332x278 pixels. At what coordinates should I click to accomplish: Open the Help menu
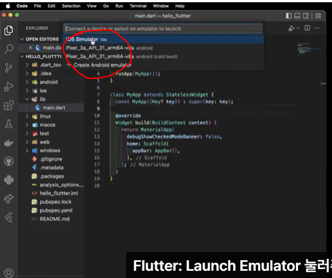click(x=180, y=6)
